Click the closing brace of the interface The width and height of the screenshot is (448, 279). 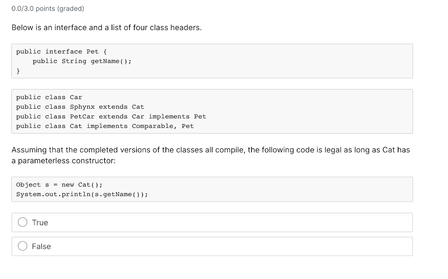coord(17,70)
